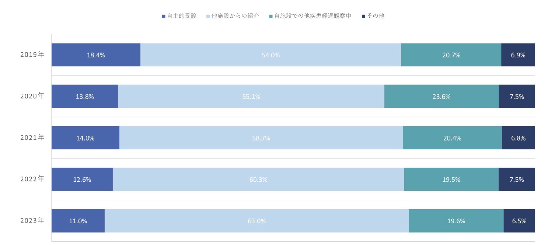
Task: Click the その他 legend color swatch
Action: coord(364,16)
